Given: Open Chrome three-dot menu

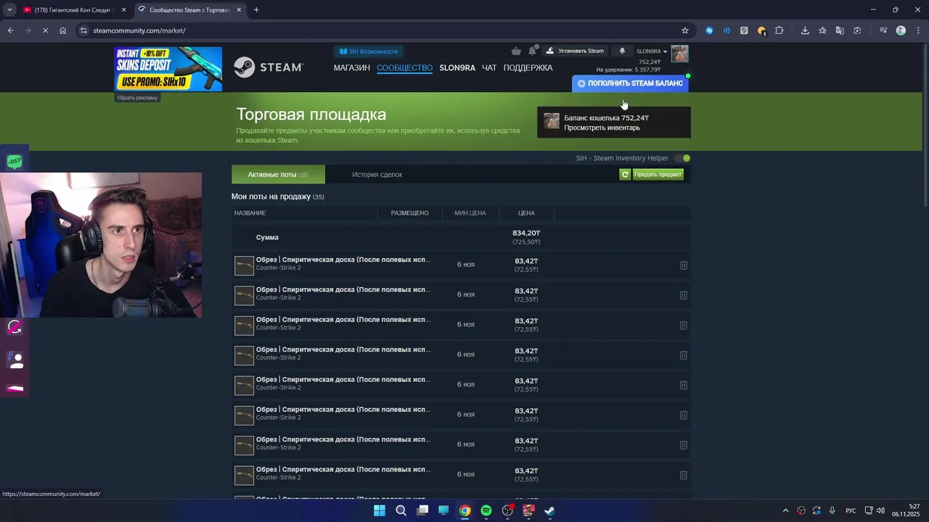Looking at the screenshot, I should 917,30.
